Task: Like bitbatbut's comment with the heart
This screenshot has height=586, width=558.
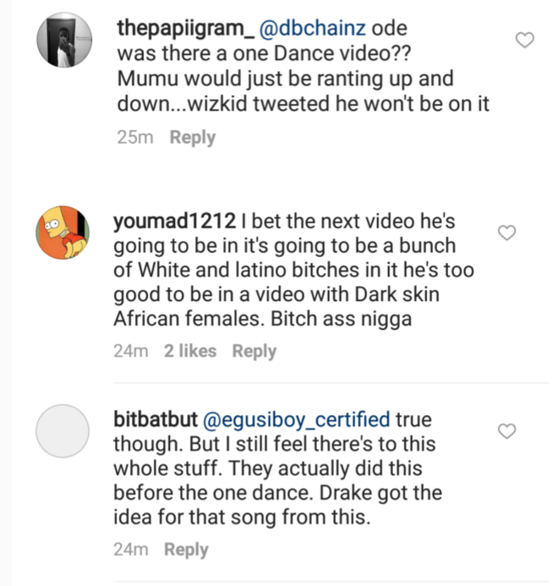Action: pos(506,432)
